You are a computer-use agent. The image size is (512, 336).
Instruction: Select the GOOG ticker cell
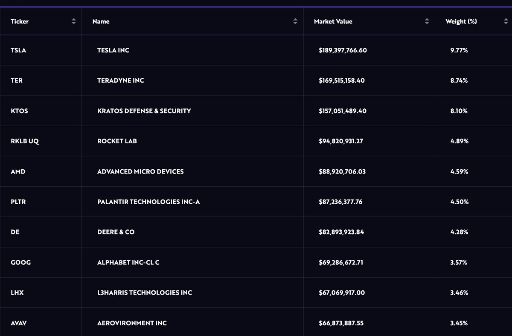point(20,262)
